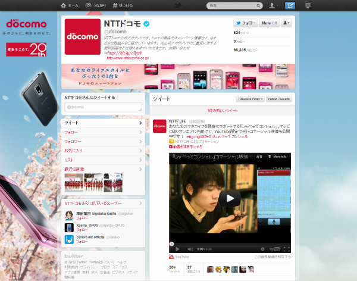Image resolution: width=357 pixels, height=281 pixels.
Task: Click the Watch Later clock icon
Action: 262,249
